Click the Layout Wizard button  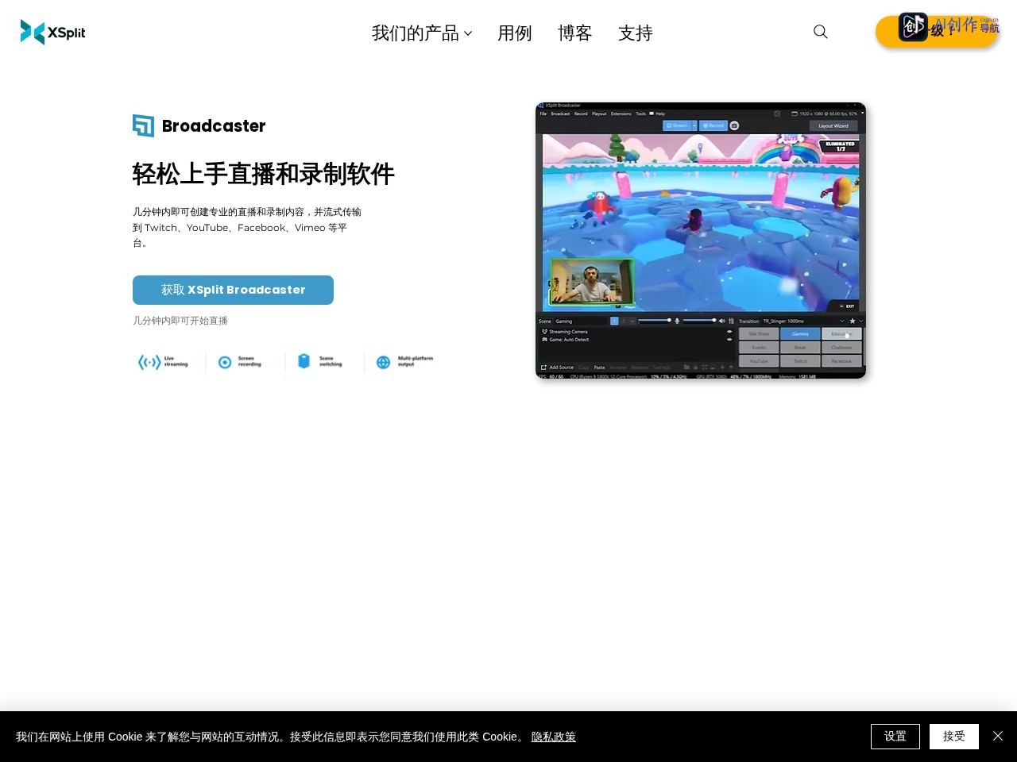[833, 125]
